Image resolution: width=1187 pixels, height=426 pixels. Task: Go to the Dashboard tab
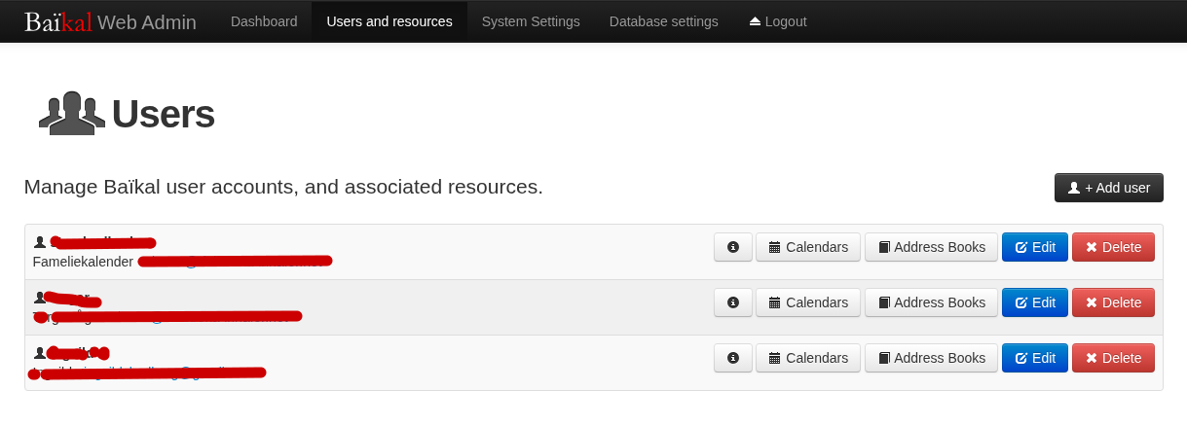(264, 21)
